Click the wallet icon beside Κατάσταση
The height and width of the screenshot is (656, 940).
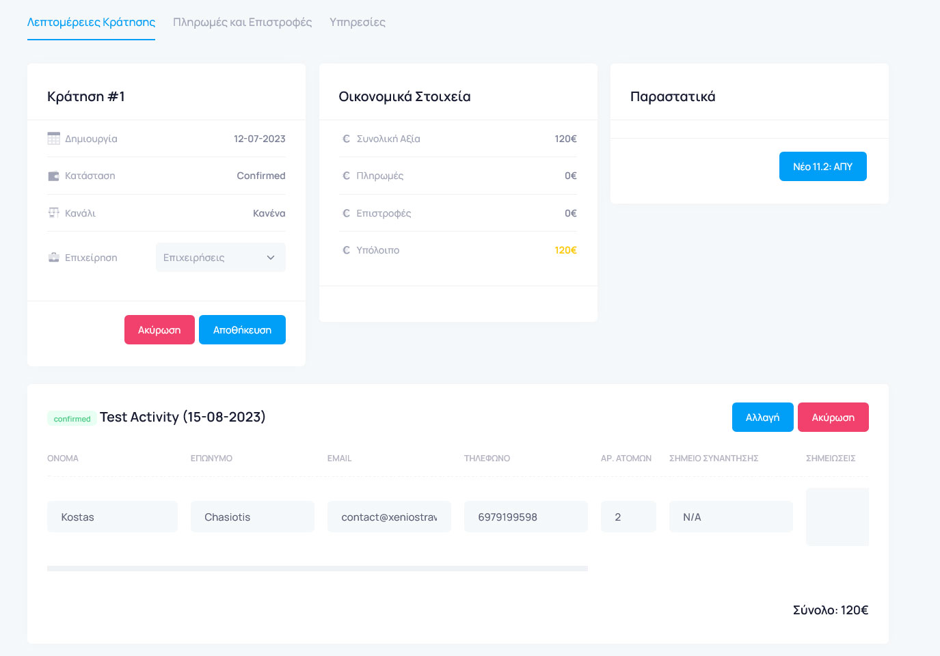point(53,176)
